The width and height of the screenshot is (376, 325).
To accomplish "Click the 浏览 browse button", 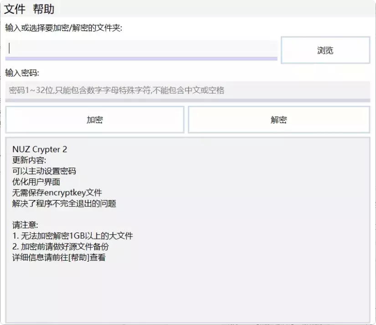I will 325,50.
